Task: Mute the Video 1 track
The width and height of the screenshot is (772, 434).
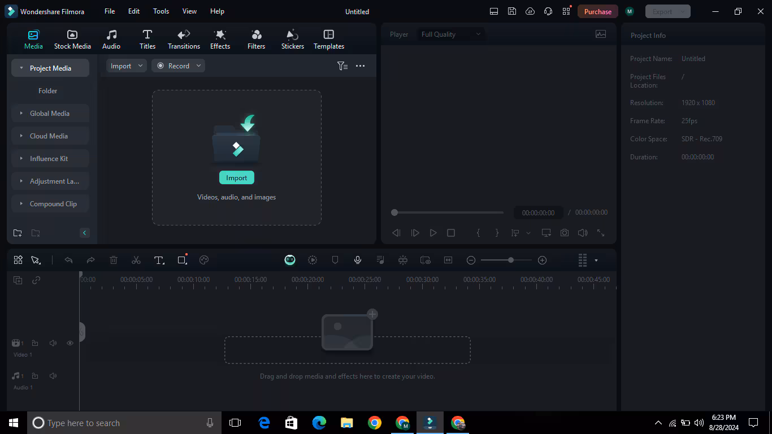Action: pyautogui.click(x=53, y=343)
